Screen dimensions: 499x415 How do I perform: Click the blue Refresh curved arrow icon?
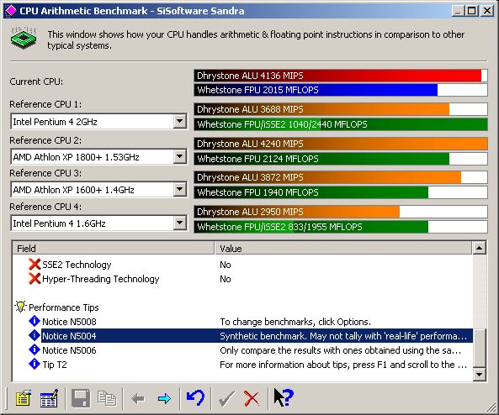195,397
